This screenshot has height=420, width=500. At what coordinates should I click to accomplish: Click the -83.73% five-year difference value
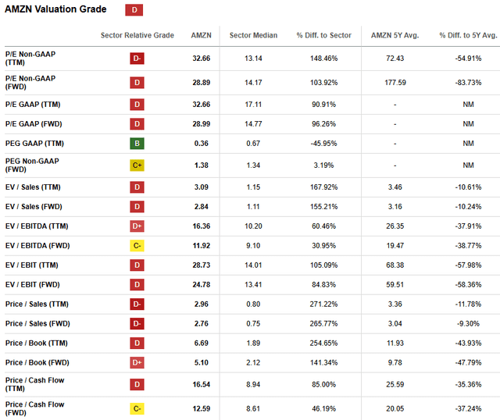[468, 83]
